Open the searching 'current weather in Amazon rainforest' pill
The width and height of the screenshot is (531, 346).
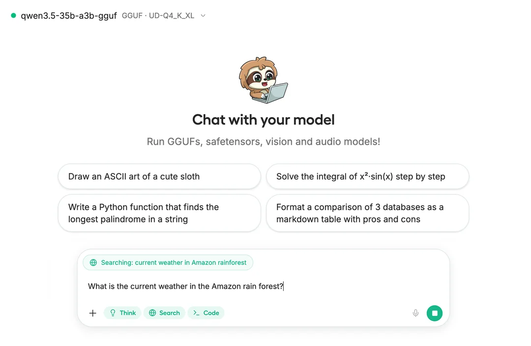tap(168, 262)
